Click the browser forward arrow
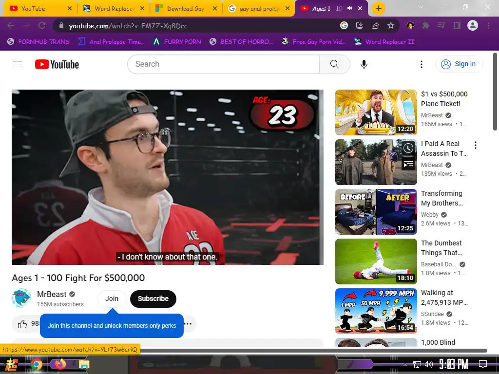This screenshot has height=374, width=499. pos(26,25)
